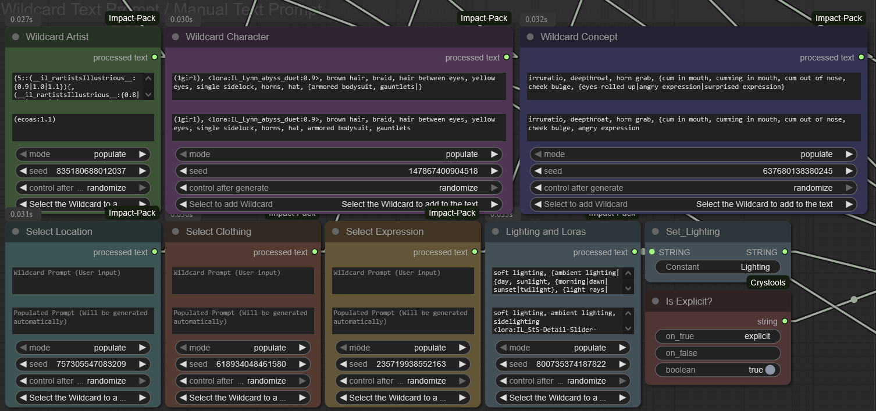Collapse the Select Clothing node via its dot

[176, 231]
